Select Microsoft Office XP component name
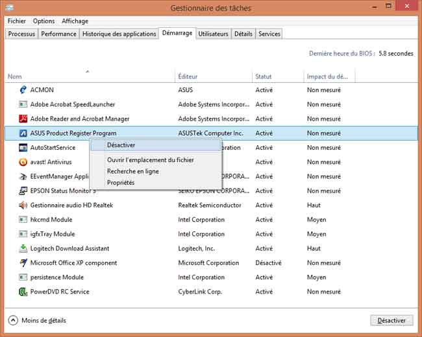Viewport: 422px width, 337px height. (x=74, y=263)
